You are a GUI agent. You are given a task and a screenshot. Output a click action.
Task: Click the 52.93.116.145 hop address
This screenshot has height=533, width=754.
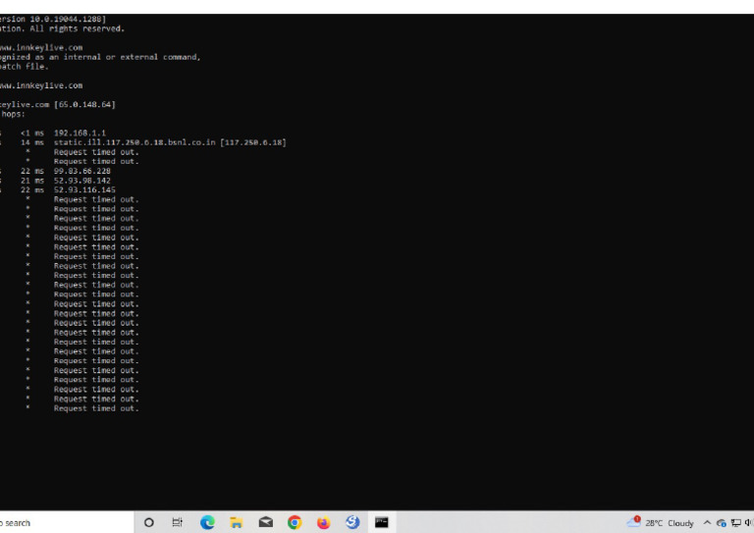click(84, 190)
